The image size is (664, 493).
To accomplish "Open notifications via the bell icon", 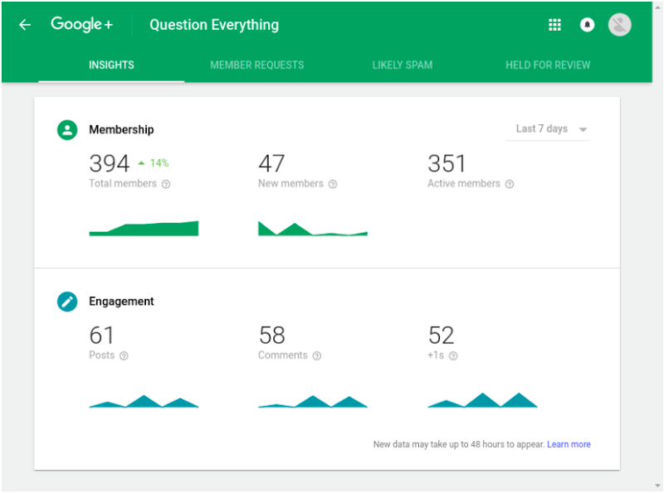I will click(588, 24).
